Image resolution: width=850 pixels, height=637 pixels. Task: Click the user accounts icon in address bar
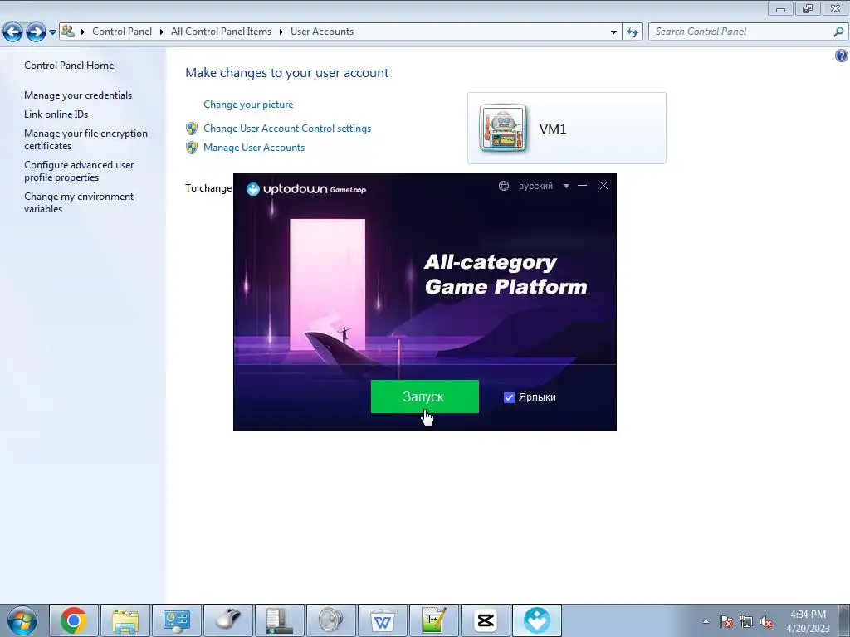click(68, 31)
